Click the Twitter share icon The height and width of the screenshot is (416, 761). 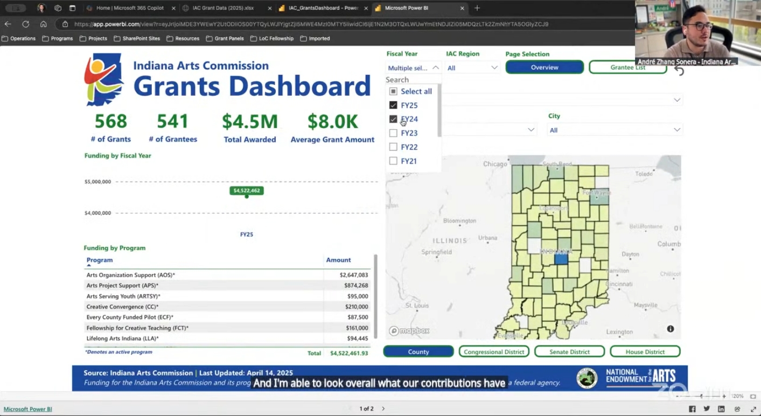[x=707, y=409]
